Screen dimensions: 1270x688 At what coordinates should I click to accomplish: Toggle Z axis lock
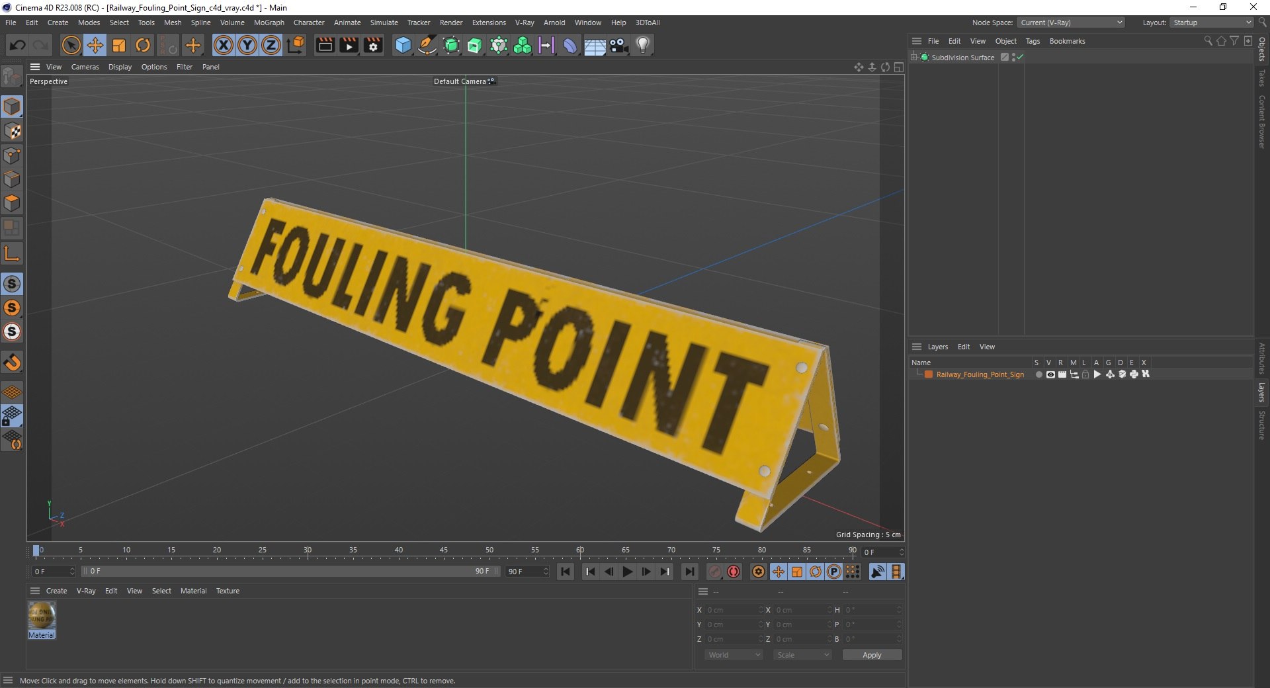[x=271, y=45]
